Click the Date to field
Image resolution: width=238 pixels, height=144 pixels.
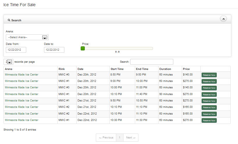(x=54, y=50)
